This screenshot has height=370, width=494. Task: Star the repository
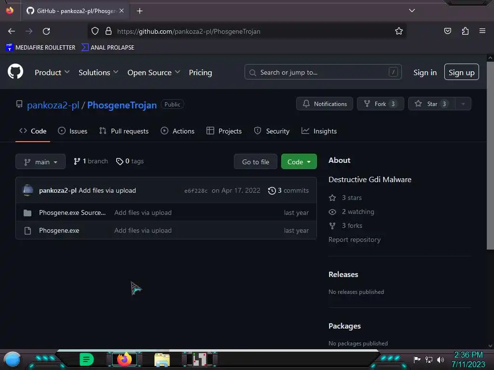431,104
